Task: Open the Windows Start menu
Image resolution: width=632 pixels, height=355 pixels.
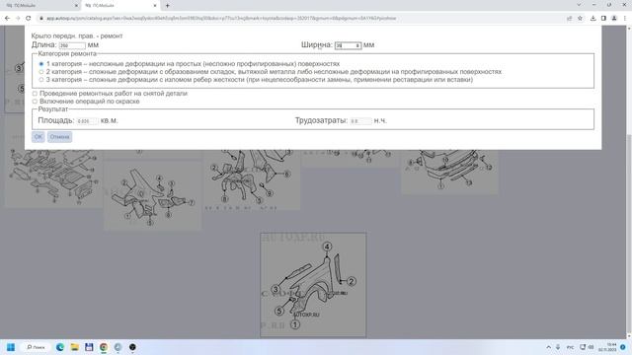Action: click(x=11, y=347)
